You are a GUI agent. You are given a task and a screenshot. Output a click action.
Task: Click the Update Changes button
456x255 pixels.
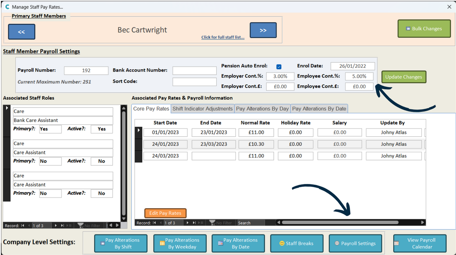(x=404, y=77)
